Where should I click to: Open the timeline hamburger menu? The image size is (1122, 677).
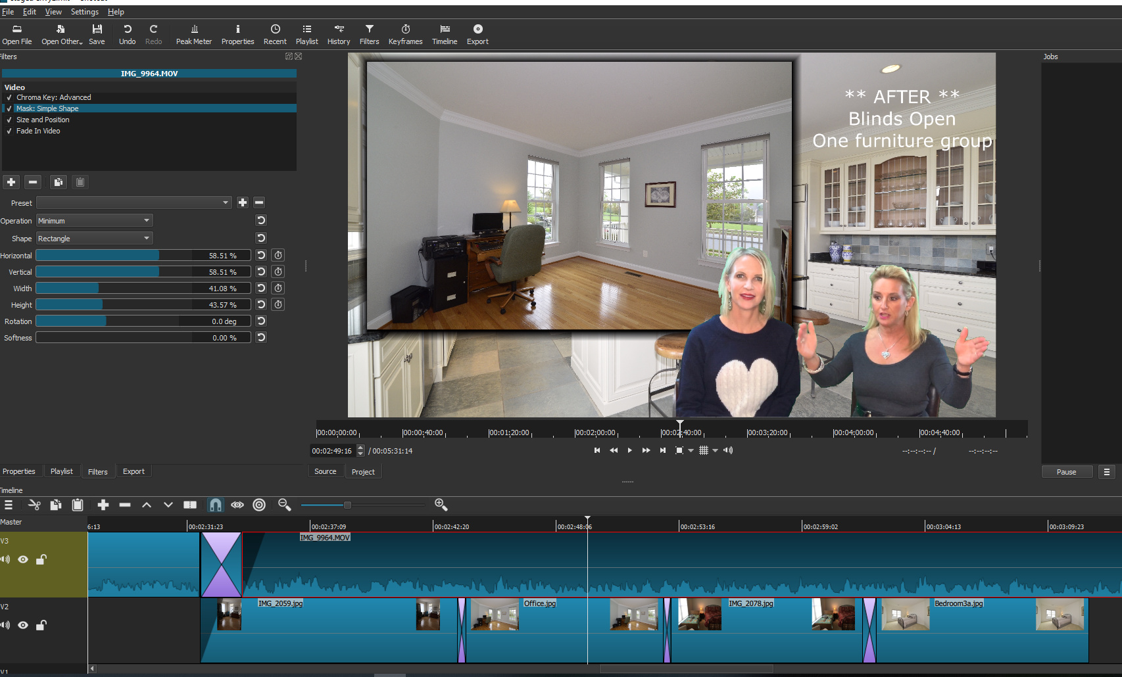9,505
